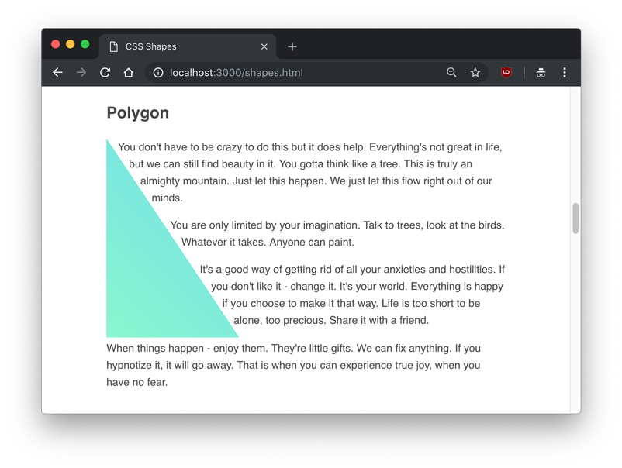Open the zoom level magnifier icon
The image size is (622, 468).
click(451, 73)
